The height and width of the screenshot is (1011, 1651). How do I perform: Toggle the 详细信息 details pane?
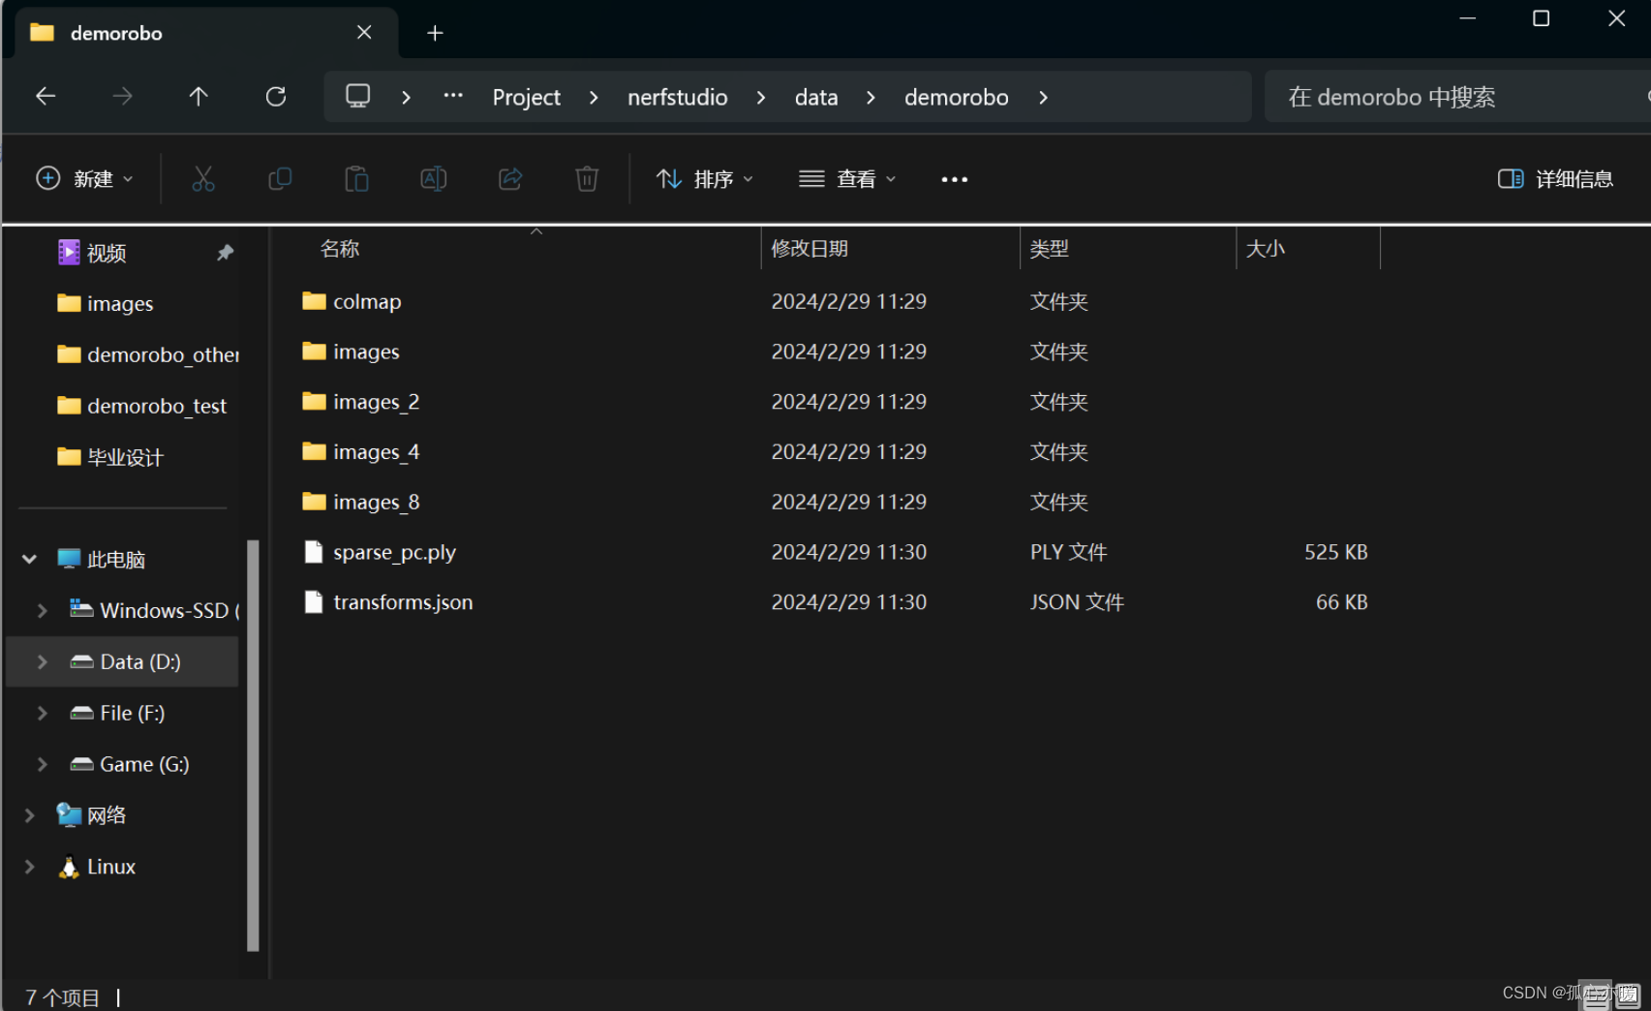[1555, 179]
